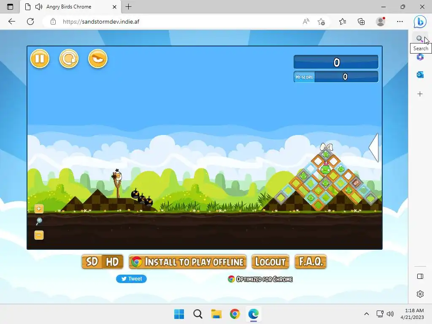Go back using the browser back arrow

click(x=11, y=22)
